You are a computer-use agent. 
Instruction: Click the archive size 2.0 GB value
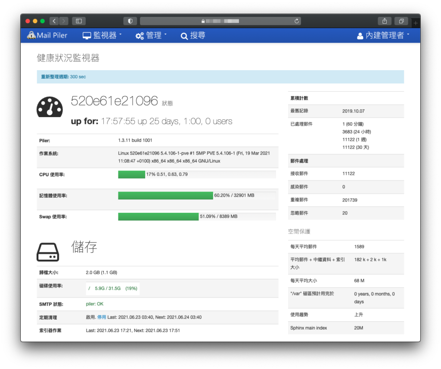pos(102,273)
